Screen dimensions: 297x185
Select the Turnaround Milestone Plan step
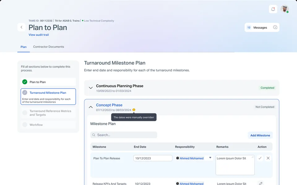48,97
